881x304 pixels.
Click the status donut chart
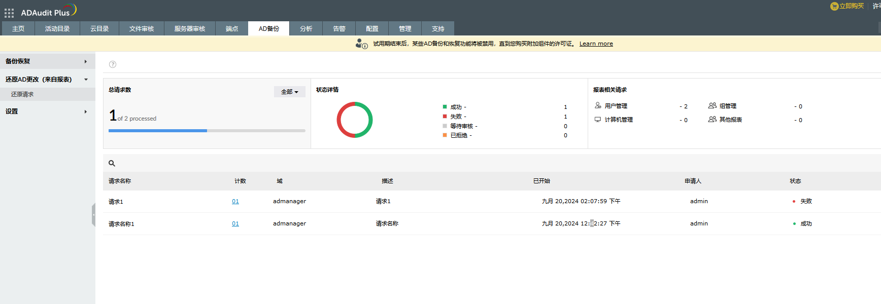coord(355,120)
